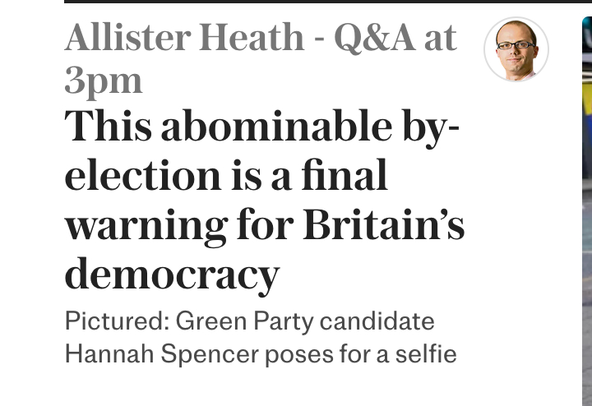
Task: Click the 'Pictured: Green Party candidate' caption
Action: point(249,321)
